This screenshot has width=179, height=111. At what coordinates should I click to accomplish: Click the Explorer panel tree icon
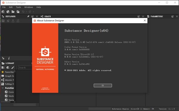point(3,16)
